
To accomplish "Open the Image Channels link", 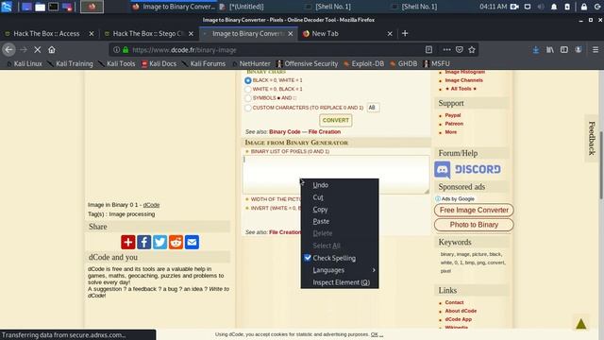I will (x=463, y=80).
